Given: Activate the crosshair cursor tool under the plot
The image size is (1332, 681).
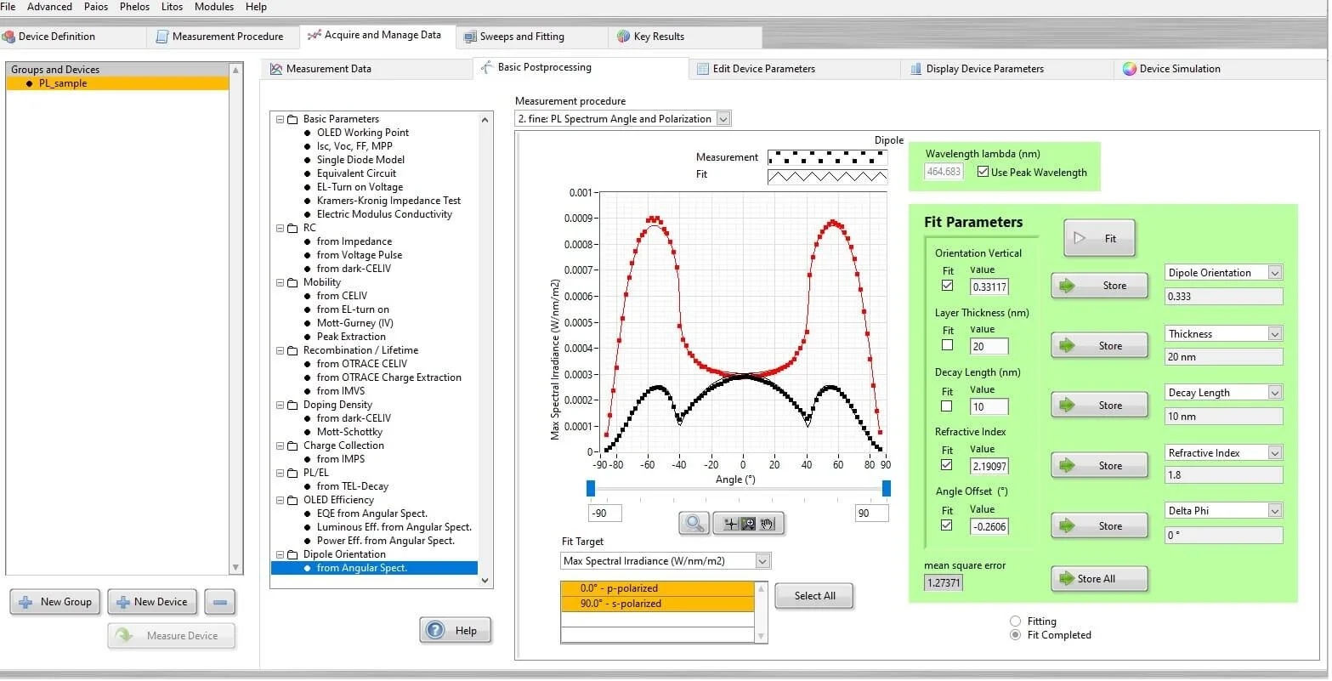Looking at the screenshot, I should 729,523.
